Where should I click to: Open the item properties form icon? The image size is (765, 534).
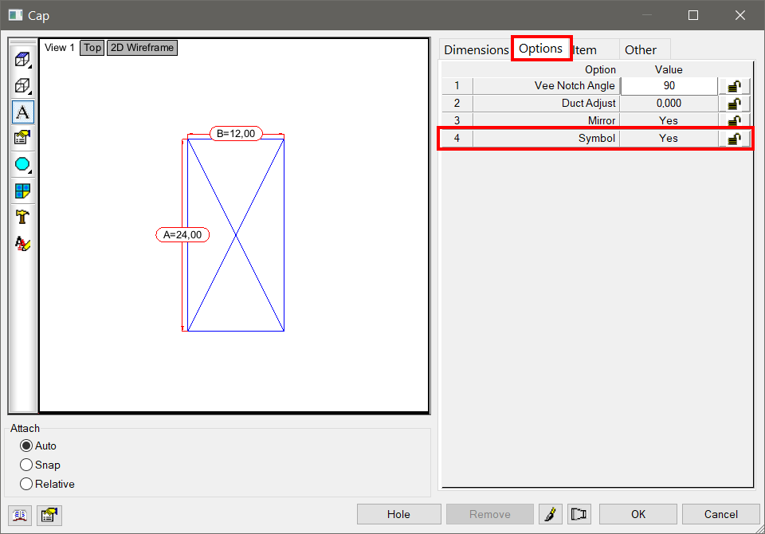(x=22, y=138)
